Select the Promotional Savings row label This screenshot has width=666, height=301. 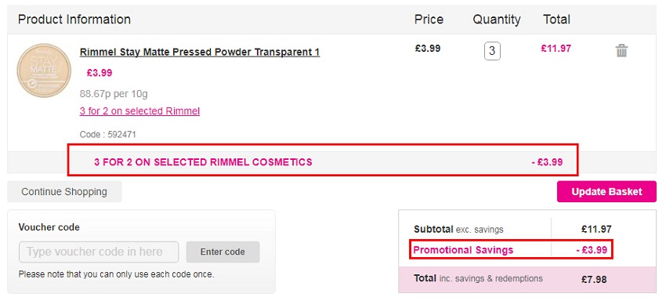tap(463, 250)
